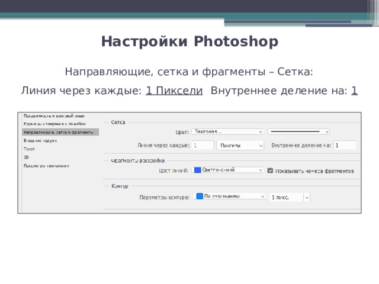Click 'Линия через каждые' value field
This screenshot has width=379, height=284.
(203, 146)
